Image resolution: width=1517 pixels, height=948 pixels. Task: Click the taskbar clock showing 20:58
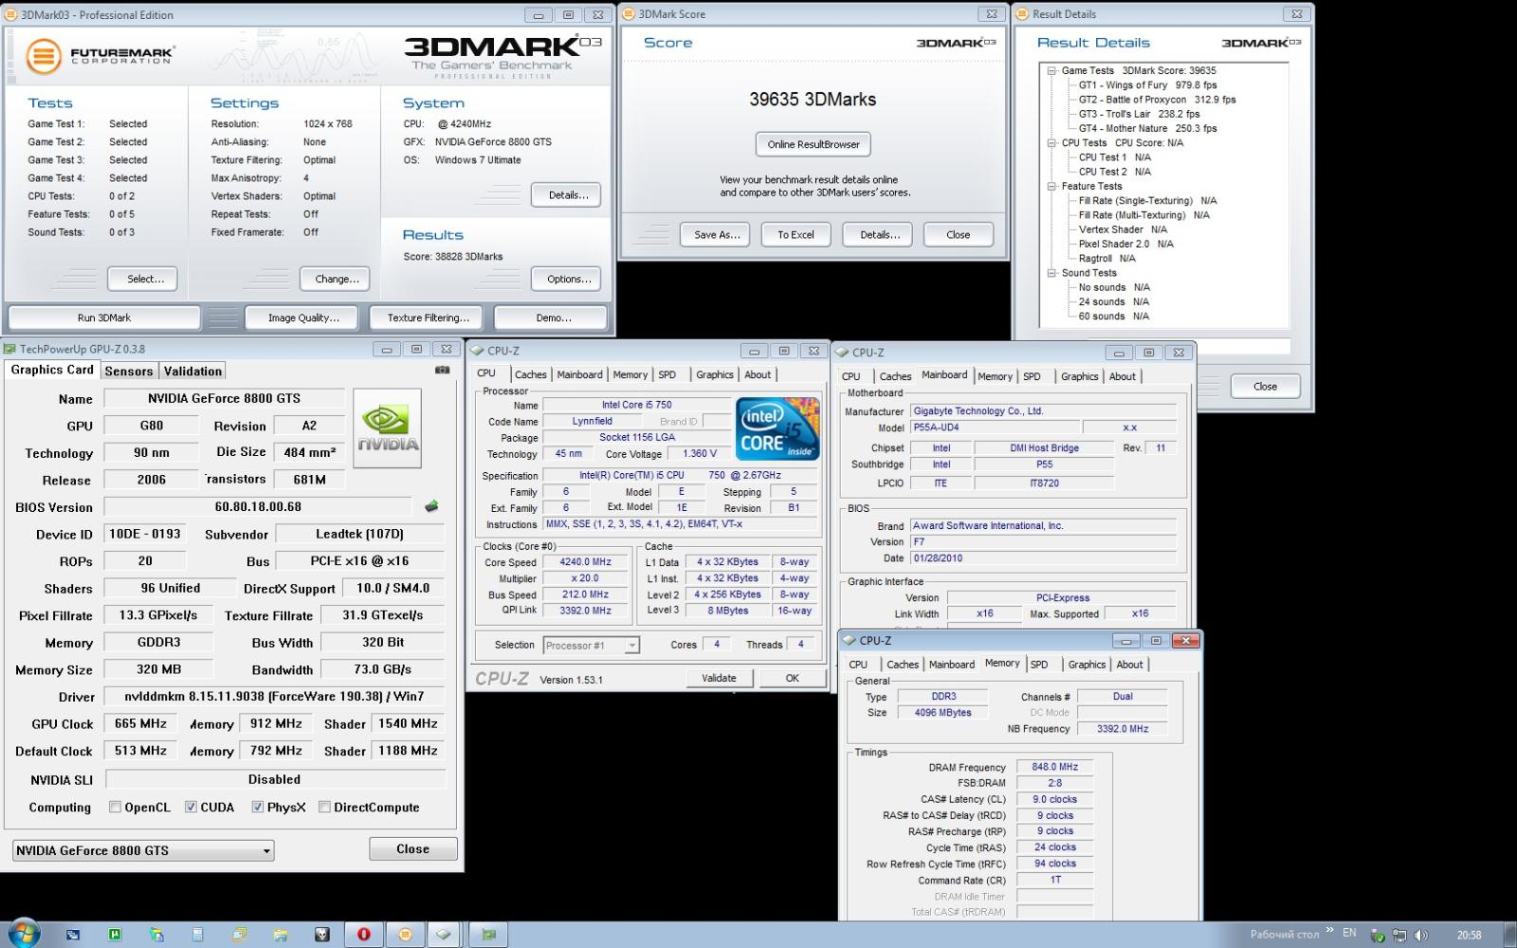click(x=1469, y=935)
